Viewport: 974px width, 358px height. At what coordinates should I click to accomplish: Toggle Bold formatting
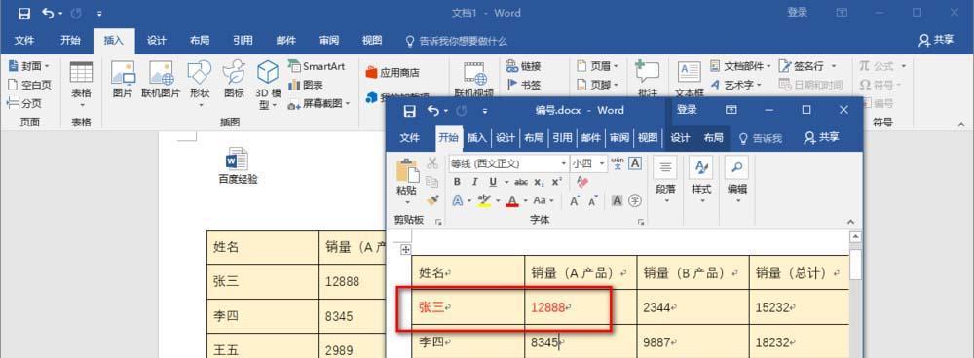[x=457, y=182]
